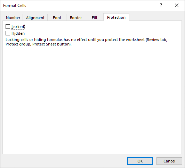Tick the Hidden checkbox box
This screenshot has height=168, width=185.
point(8,33)
